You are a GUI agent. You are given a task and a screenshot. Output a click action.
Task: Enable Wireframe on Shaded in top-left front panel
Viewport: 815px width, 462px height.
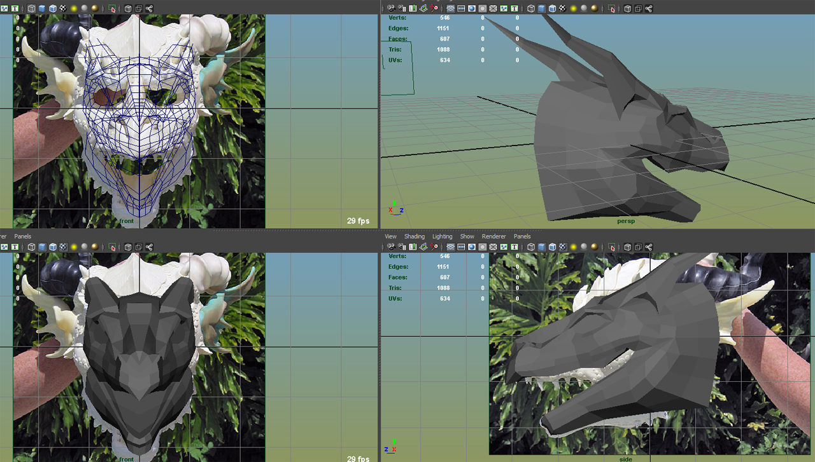[52, 9]
